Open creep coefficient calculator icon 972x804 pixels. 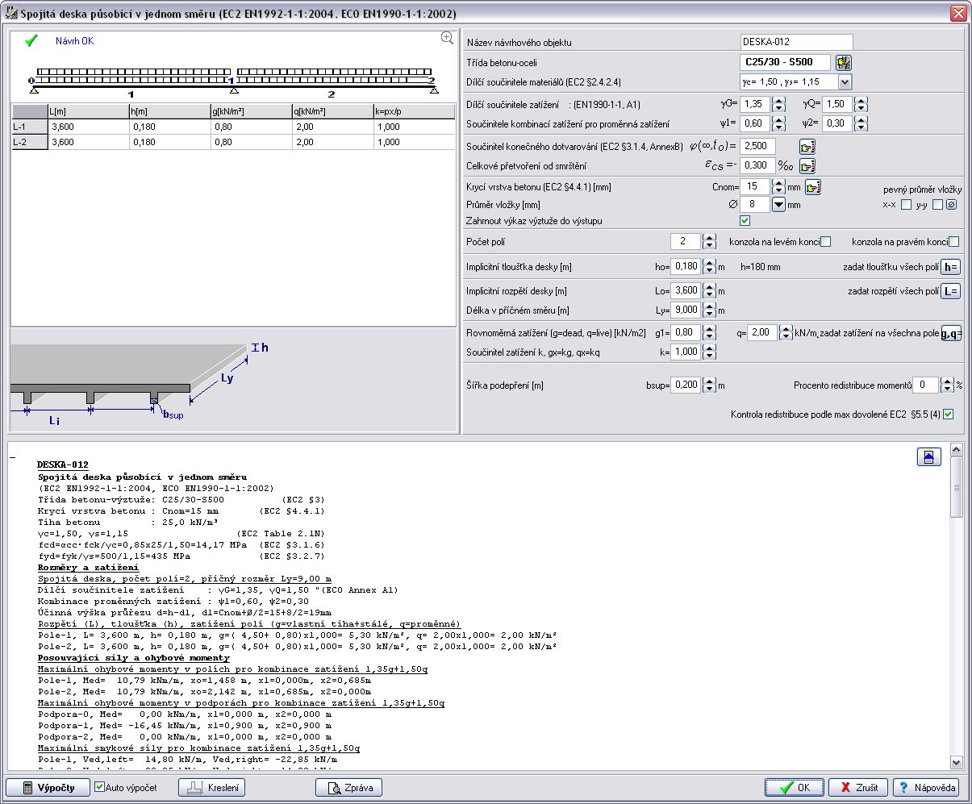(x=807, y=146)
